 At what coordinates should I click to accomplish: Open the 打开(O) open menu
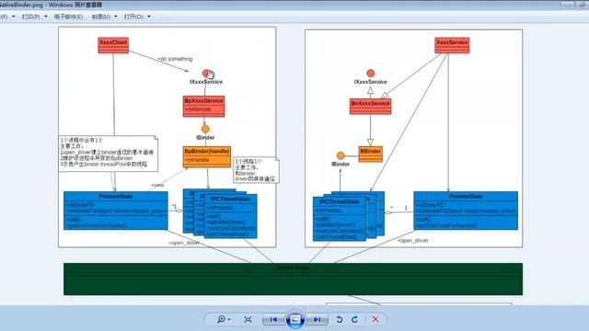click(137, 17)
